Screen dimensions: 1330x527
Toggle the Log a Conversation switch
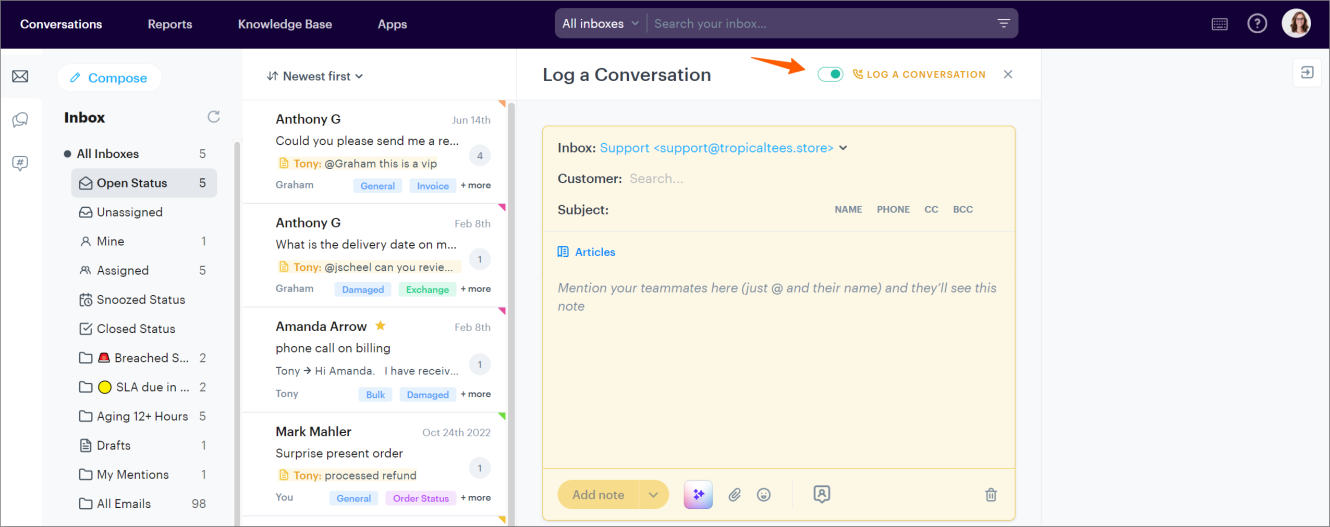[830, 74]
